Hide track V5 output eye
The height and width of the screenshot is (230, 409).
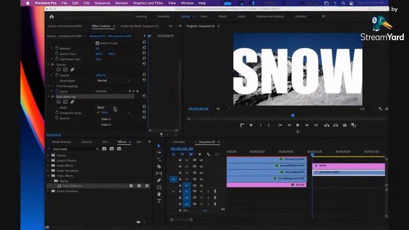click(201, 160)
